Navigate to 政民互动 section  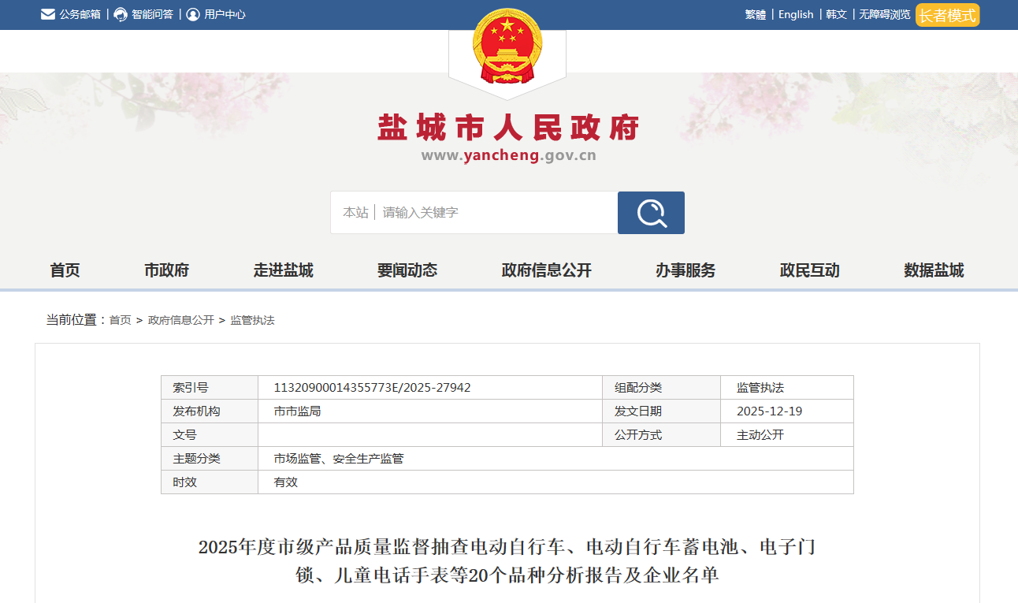[810, 270]
